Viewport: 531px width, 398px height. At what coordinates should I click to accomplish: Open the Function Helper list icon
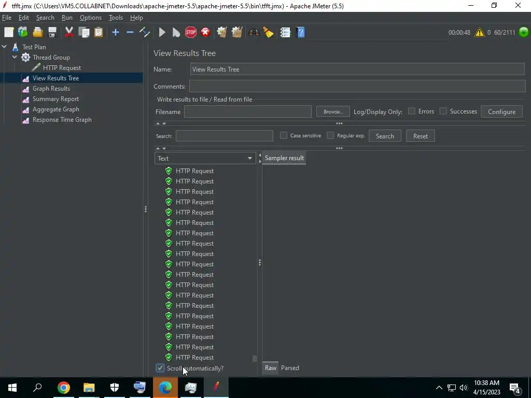pos(285,33)
